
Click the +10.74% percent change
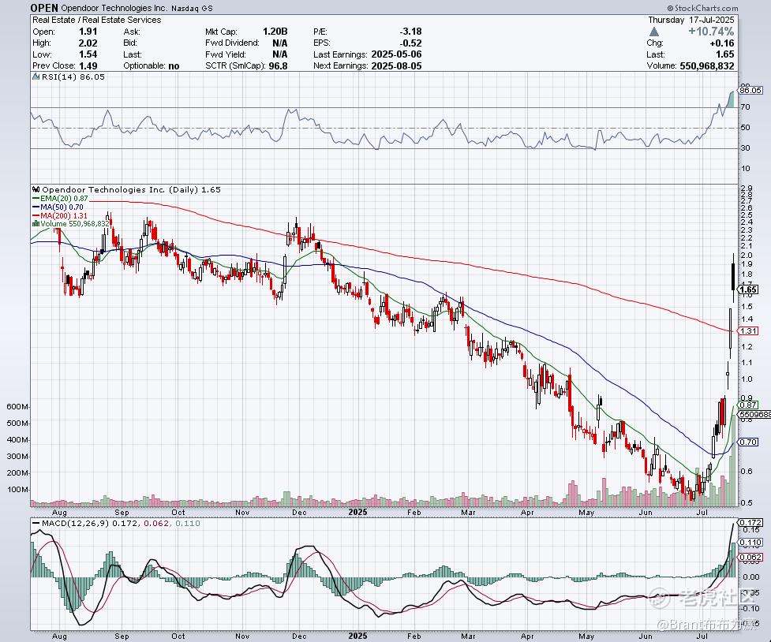coord(711,32)
